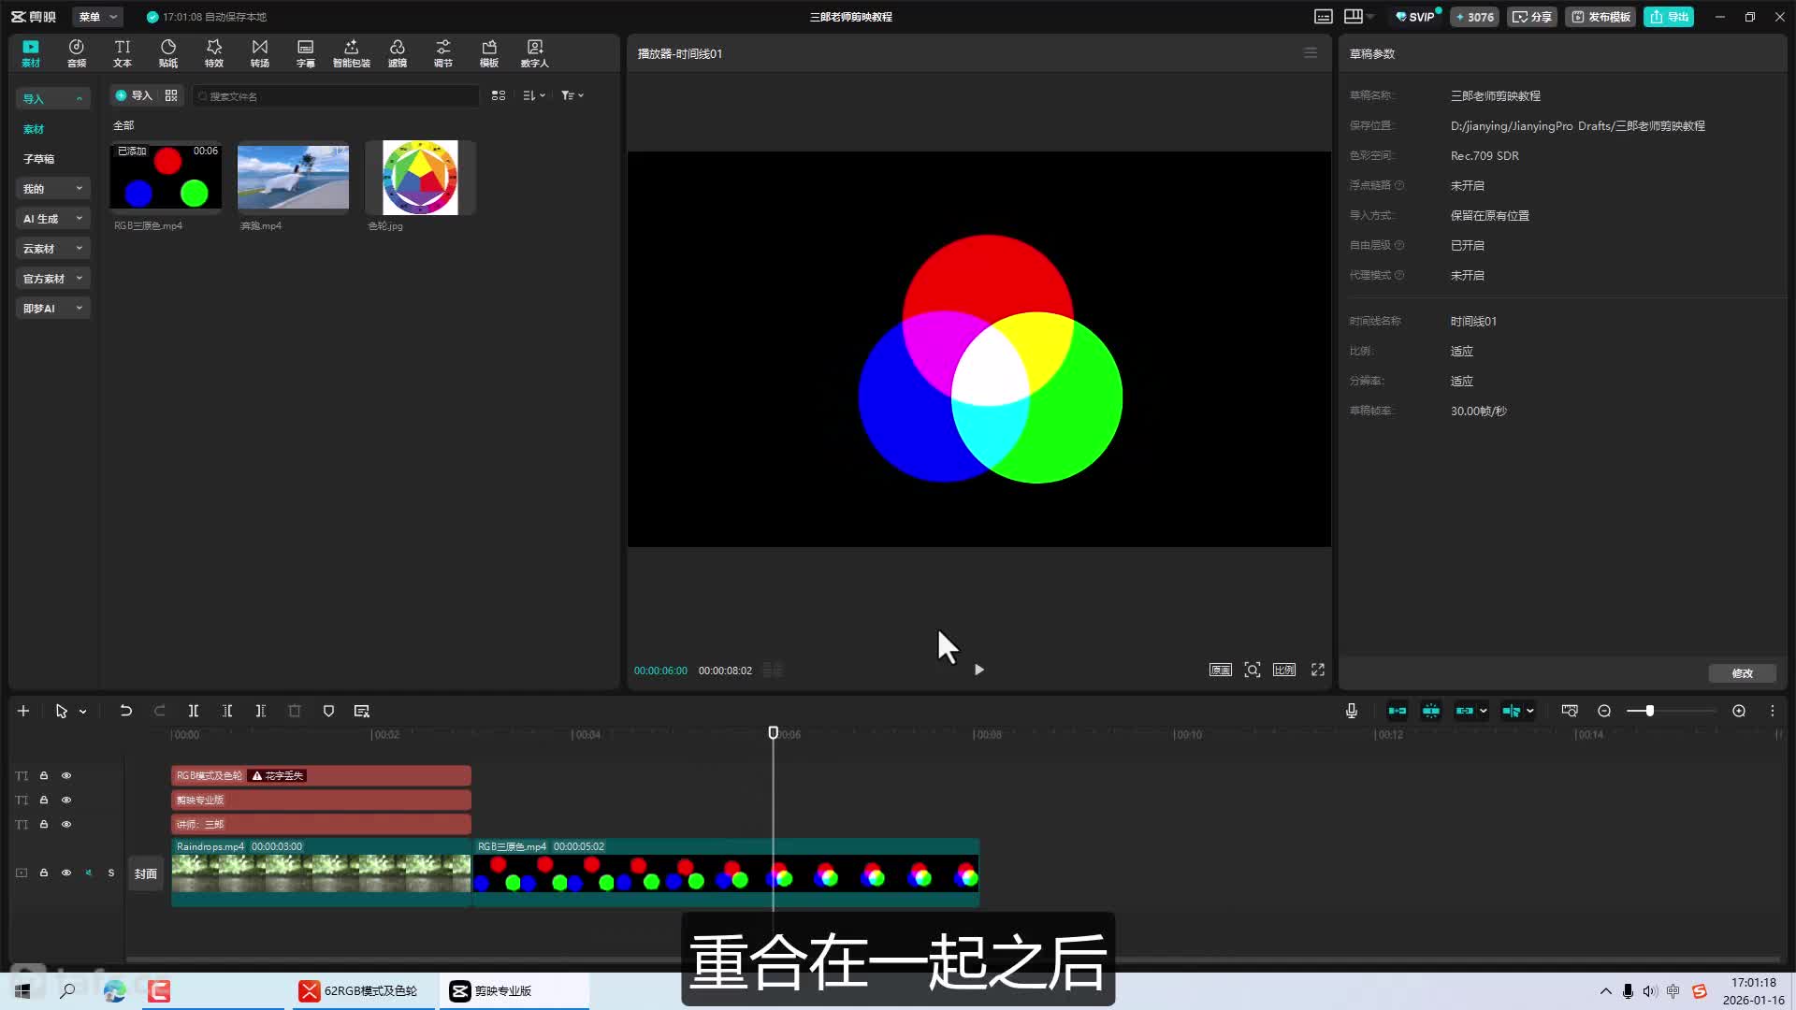This screenshot has width=1796, height=1010.
Task: Open the 特效 effects panel
Action: point(214,53)
